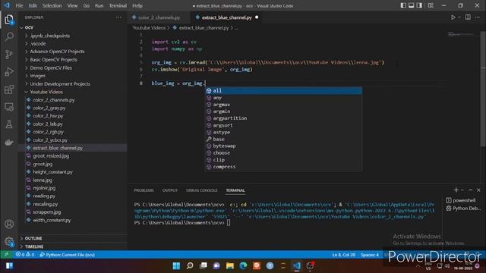Open editor More Actions ellipsis
The height and width of the screenshot is (273, 486).
point(478,17)
